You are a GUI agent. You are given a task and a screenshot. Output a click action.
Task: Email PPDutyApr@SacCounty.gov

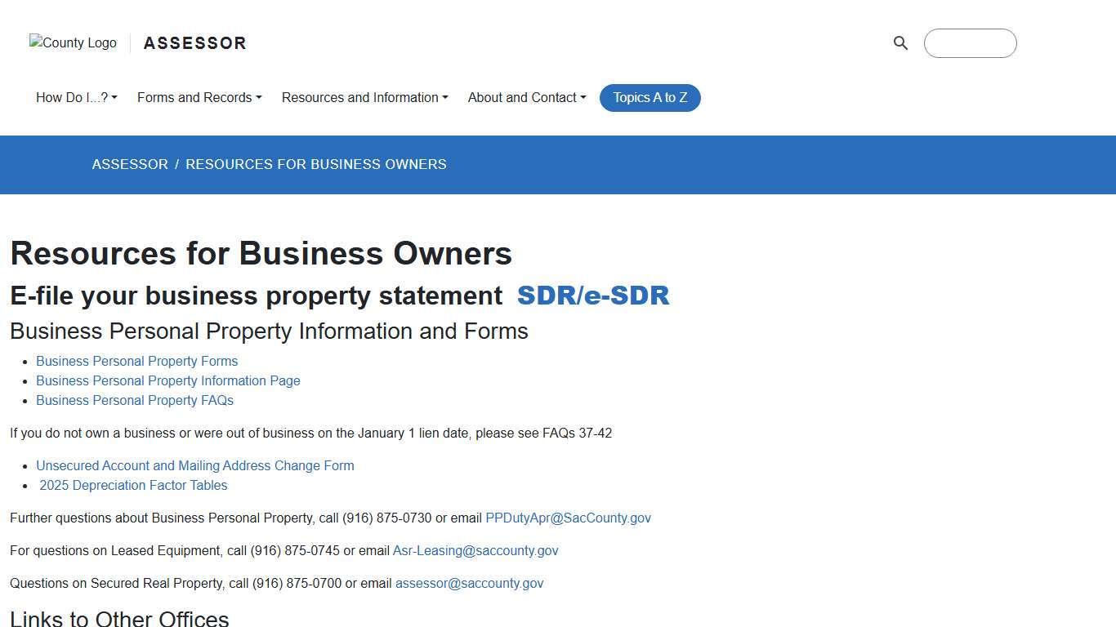(568, 518)
